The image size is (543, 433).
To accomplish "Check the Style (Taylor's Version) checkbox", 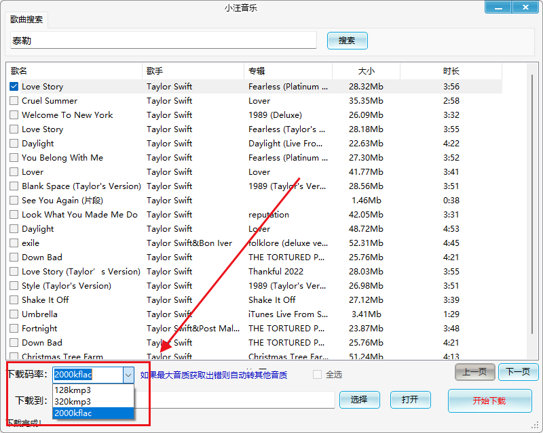I will [14, 286].
